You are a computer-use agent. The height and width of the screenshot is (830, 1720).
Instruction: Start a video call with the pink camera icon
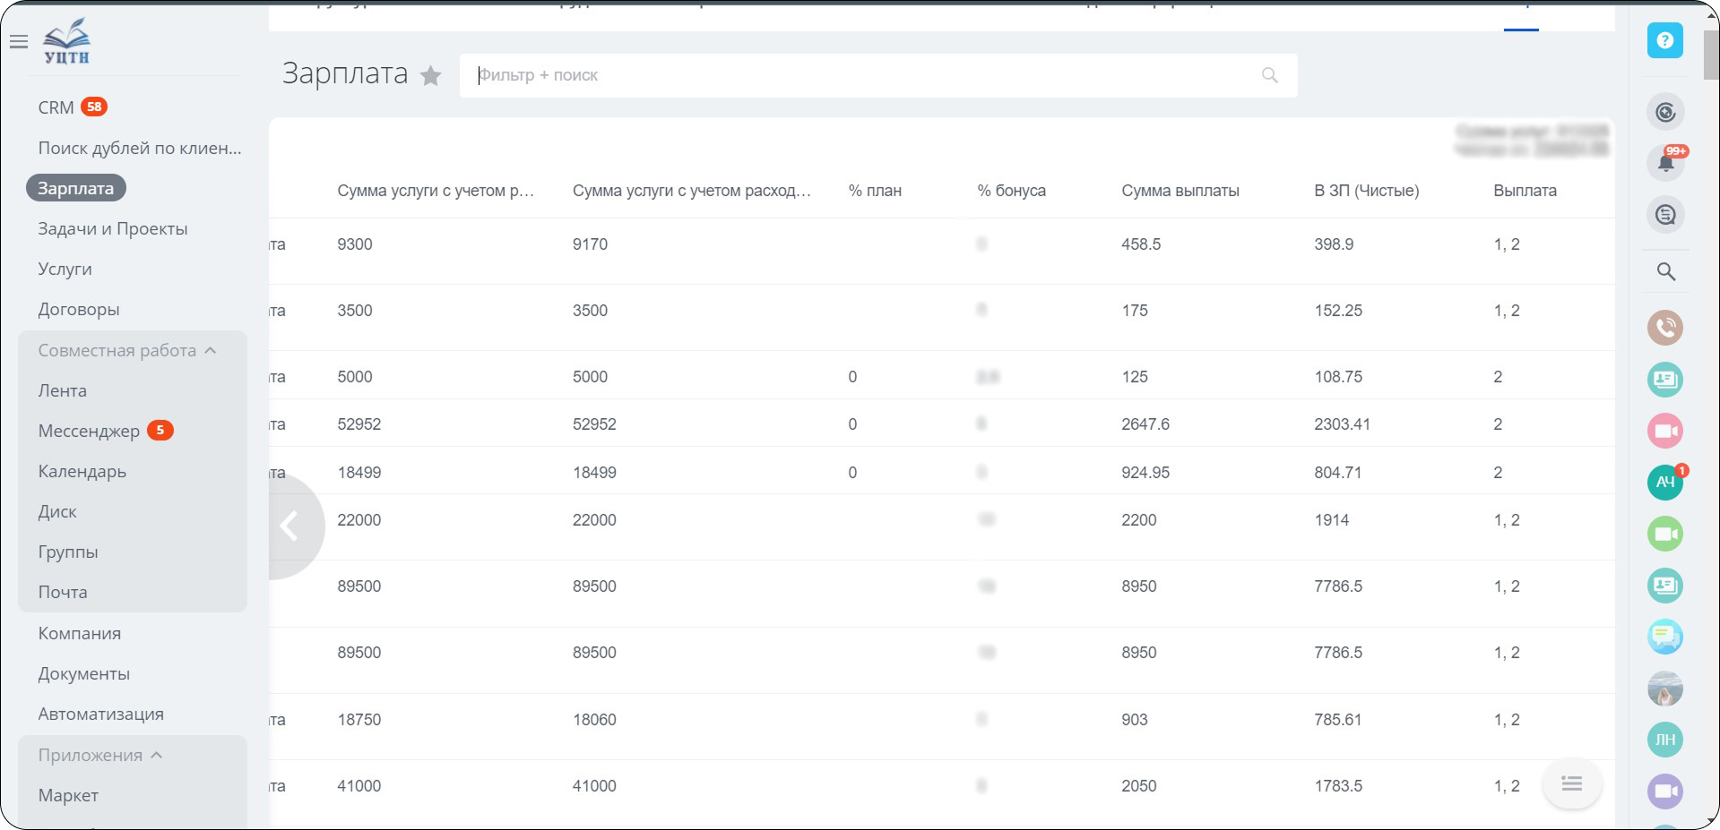pos(1664,431)
